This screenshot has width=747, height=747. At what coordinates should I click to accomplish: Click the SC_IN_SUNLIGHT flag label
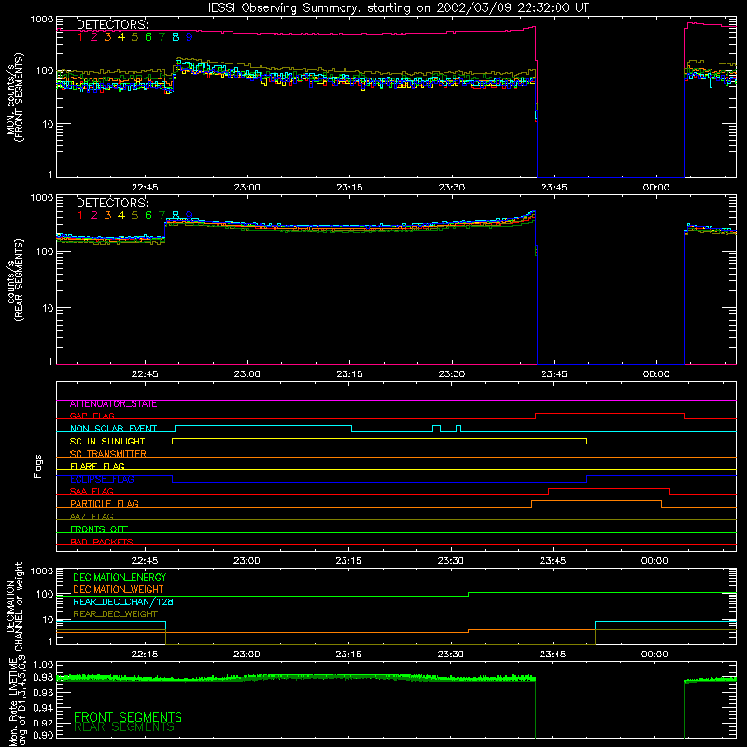(107, 442)
